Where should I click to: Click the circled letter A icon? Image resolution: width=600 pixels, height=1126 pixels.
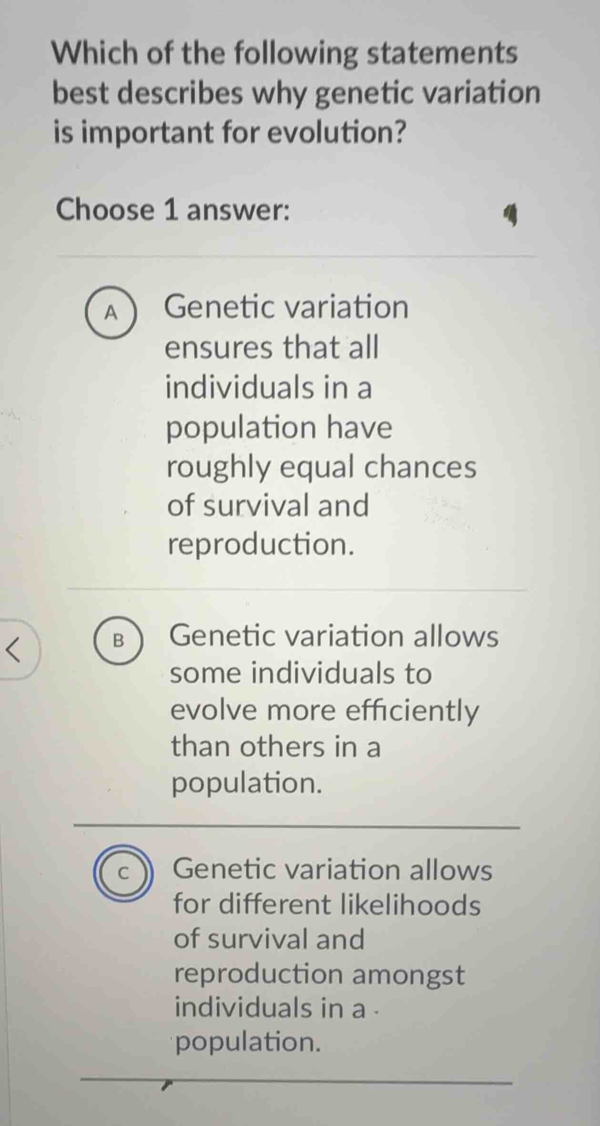coord(113,313)
